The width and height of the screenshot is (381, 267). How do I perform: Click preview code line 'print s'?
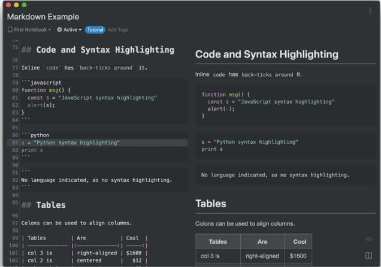pyautogui.click(x=212, y=149)
